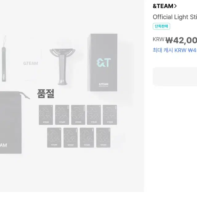Click the &T logo on the box
Screen dimensions: 197x197
coord(103,62)
